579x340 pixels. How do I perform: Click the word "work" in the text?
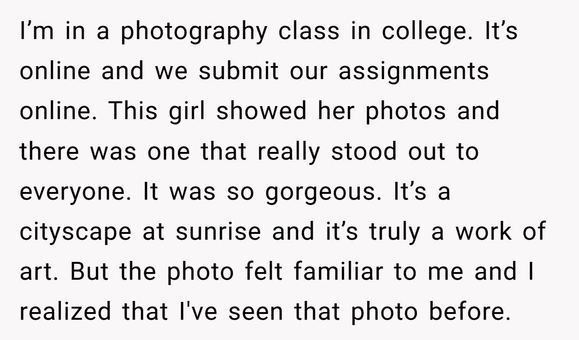[x=481, y=231]
